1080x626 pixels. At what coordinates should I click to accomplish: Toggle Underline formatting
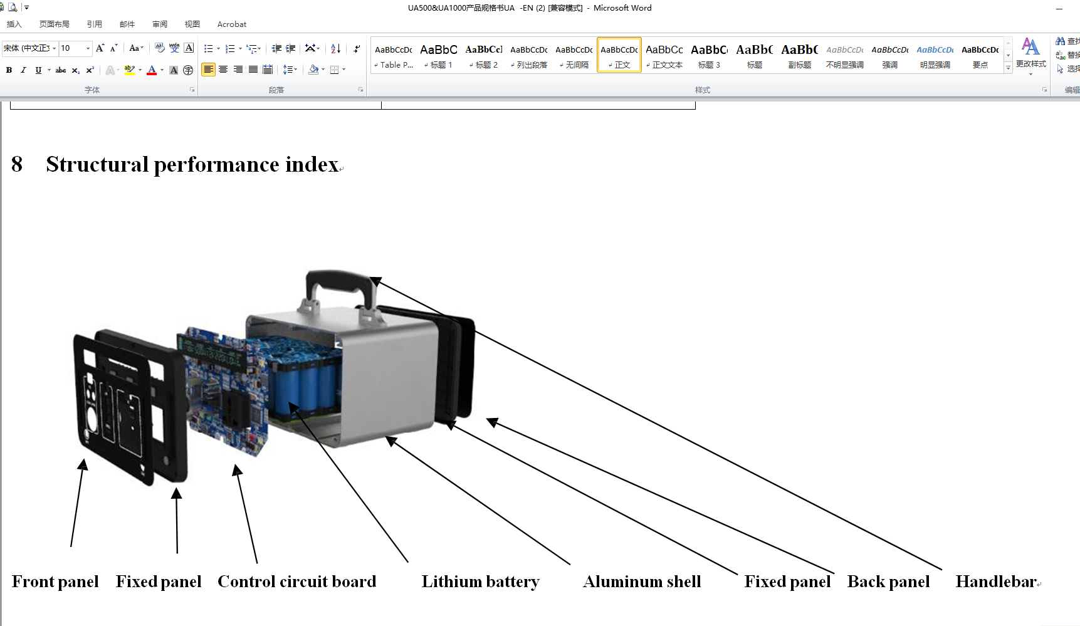pos(38,70)
